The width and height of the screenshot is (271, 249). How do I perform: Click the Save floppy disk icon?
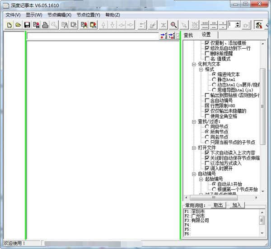tap(27, 25)
